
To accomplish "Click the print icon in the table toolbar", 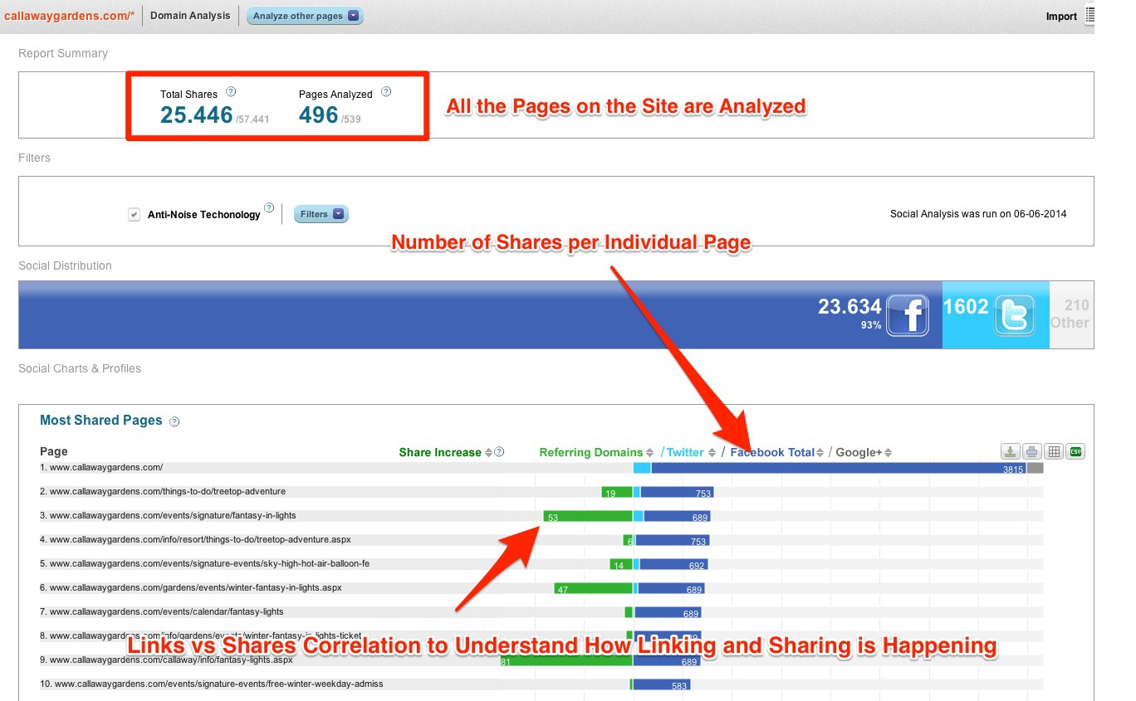I will coord(1032,451).
